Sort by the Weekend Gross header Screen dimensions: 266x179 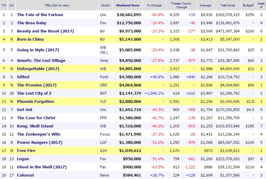tap(128, 5)
